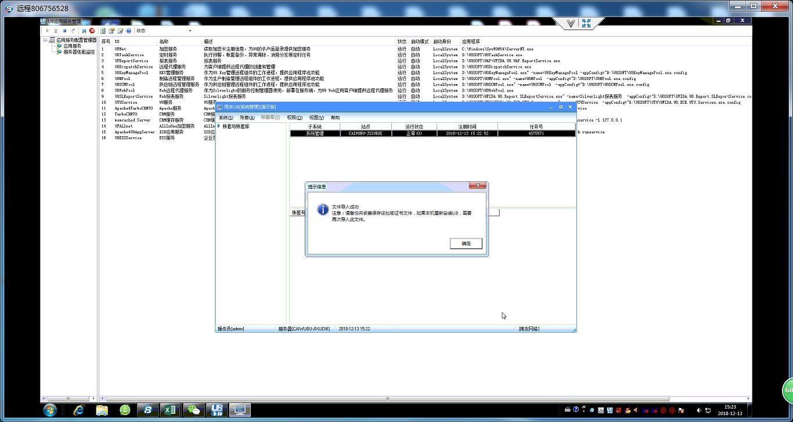Click the [用友网络] status bar label

click(x=529, y=329)
